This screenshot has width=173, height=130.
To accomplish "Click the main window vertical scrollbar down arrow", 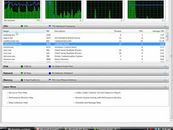I will tap(171, 120).
